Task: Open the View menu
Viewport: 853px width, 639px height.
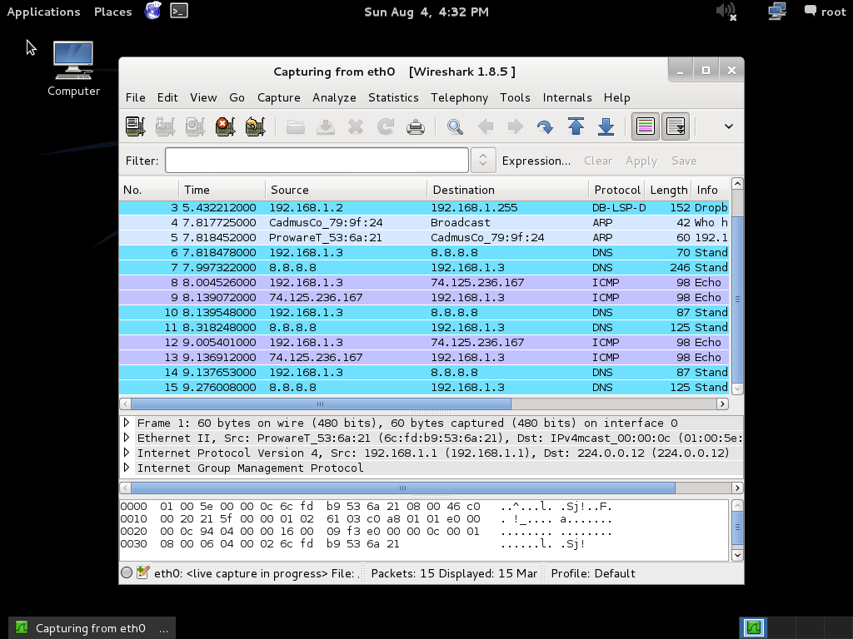Action: (x=203, y=98)
